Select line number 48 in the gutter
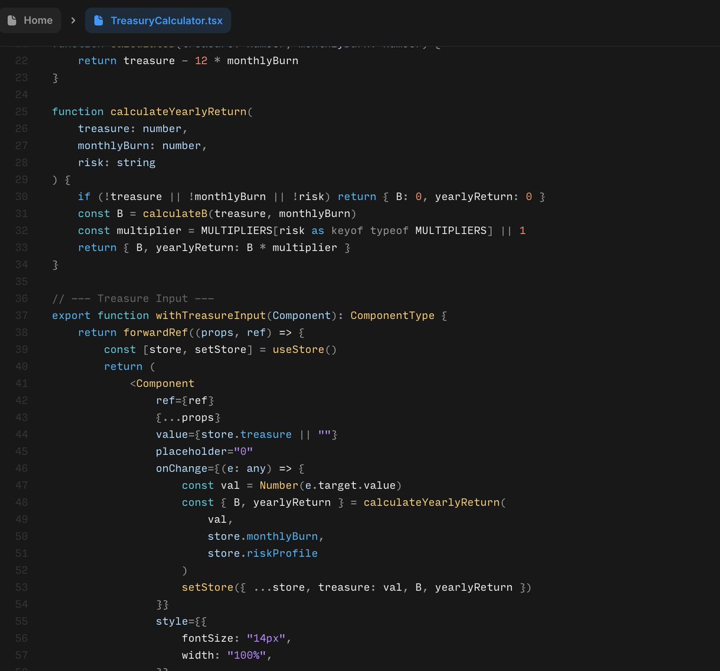The width and height of the screenshot is (720, 671). (x=21, y=503)
